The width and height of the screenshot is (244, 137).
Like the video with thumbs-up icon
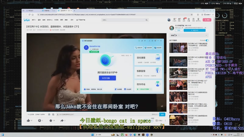28,120
